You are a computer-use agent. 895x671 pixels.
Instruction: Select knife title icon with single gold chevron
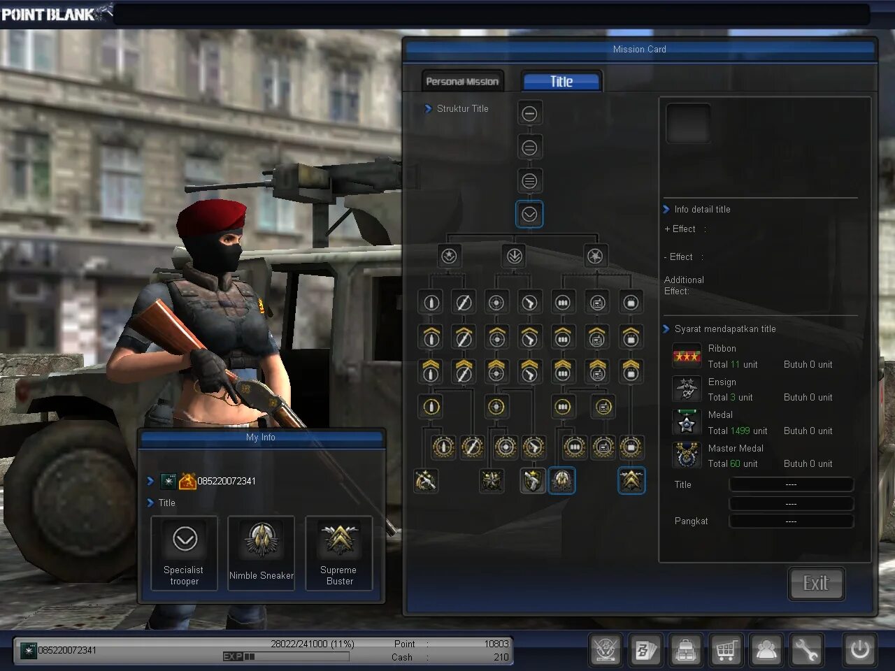463,337
